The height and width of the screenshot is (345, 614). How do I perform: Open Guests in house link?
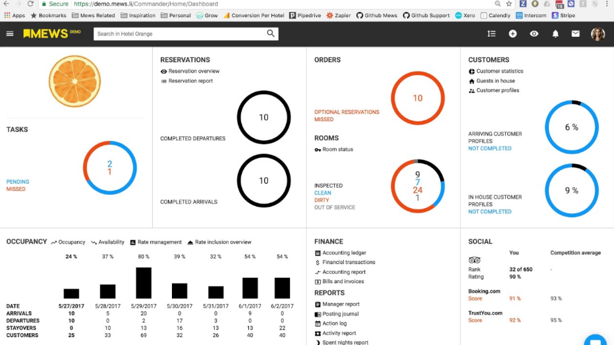pos(495,81)
